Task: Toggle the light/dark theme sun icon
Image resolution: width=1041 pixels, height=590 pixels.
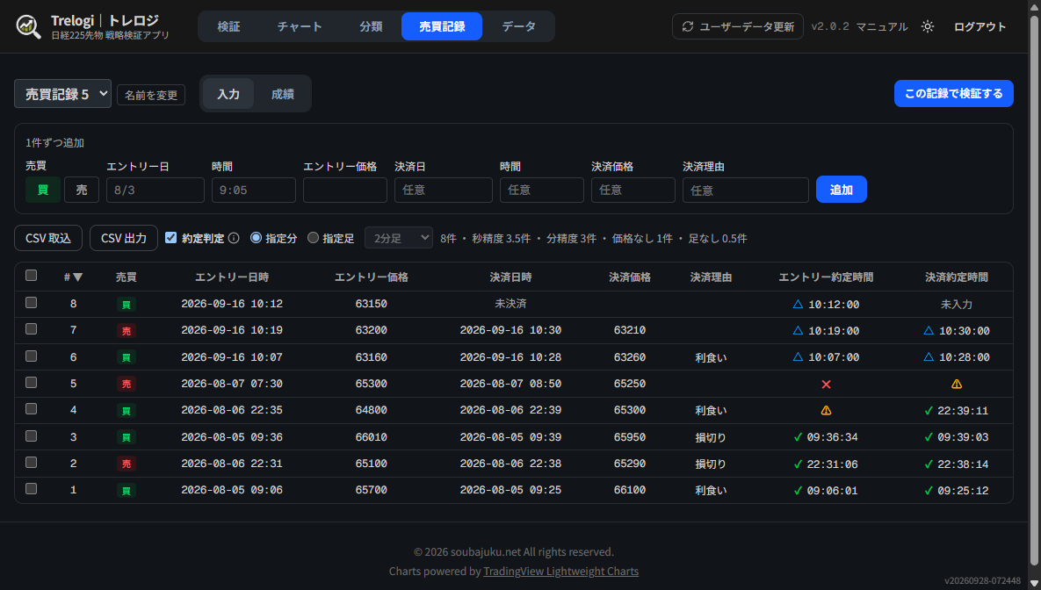Action: click(x=928, y=26)
